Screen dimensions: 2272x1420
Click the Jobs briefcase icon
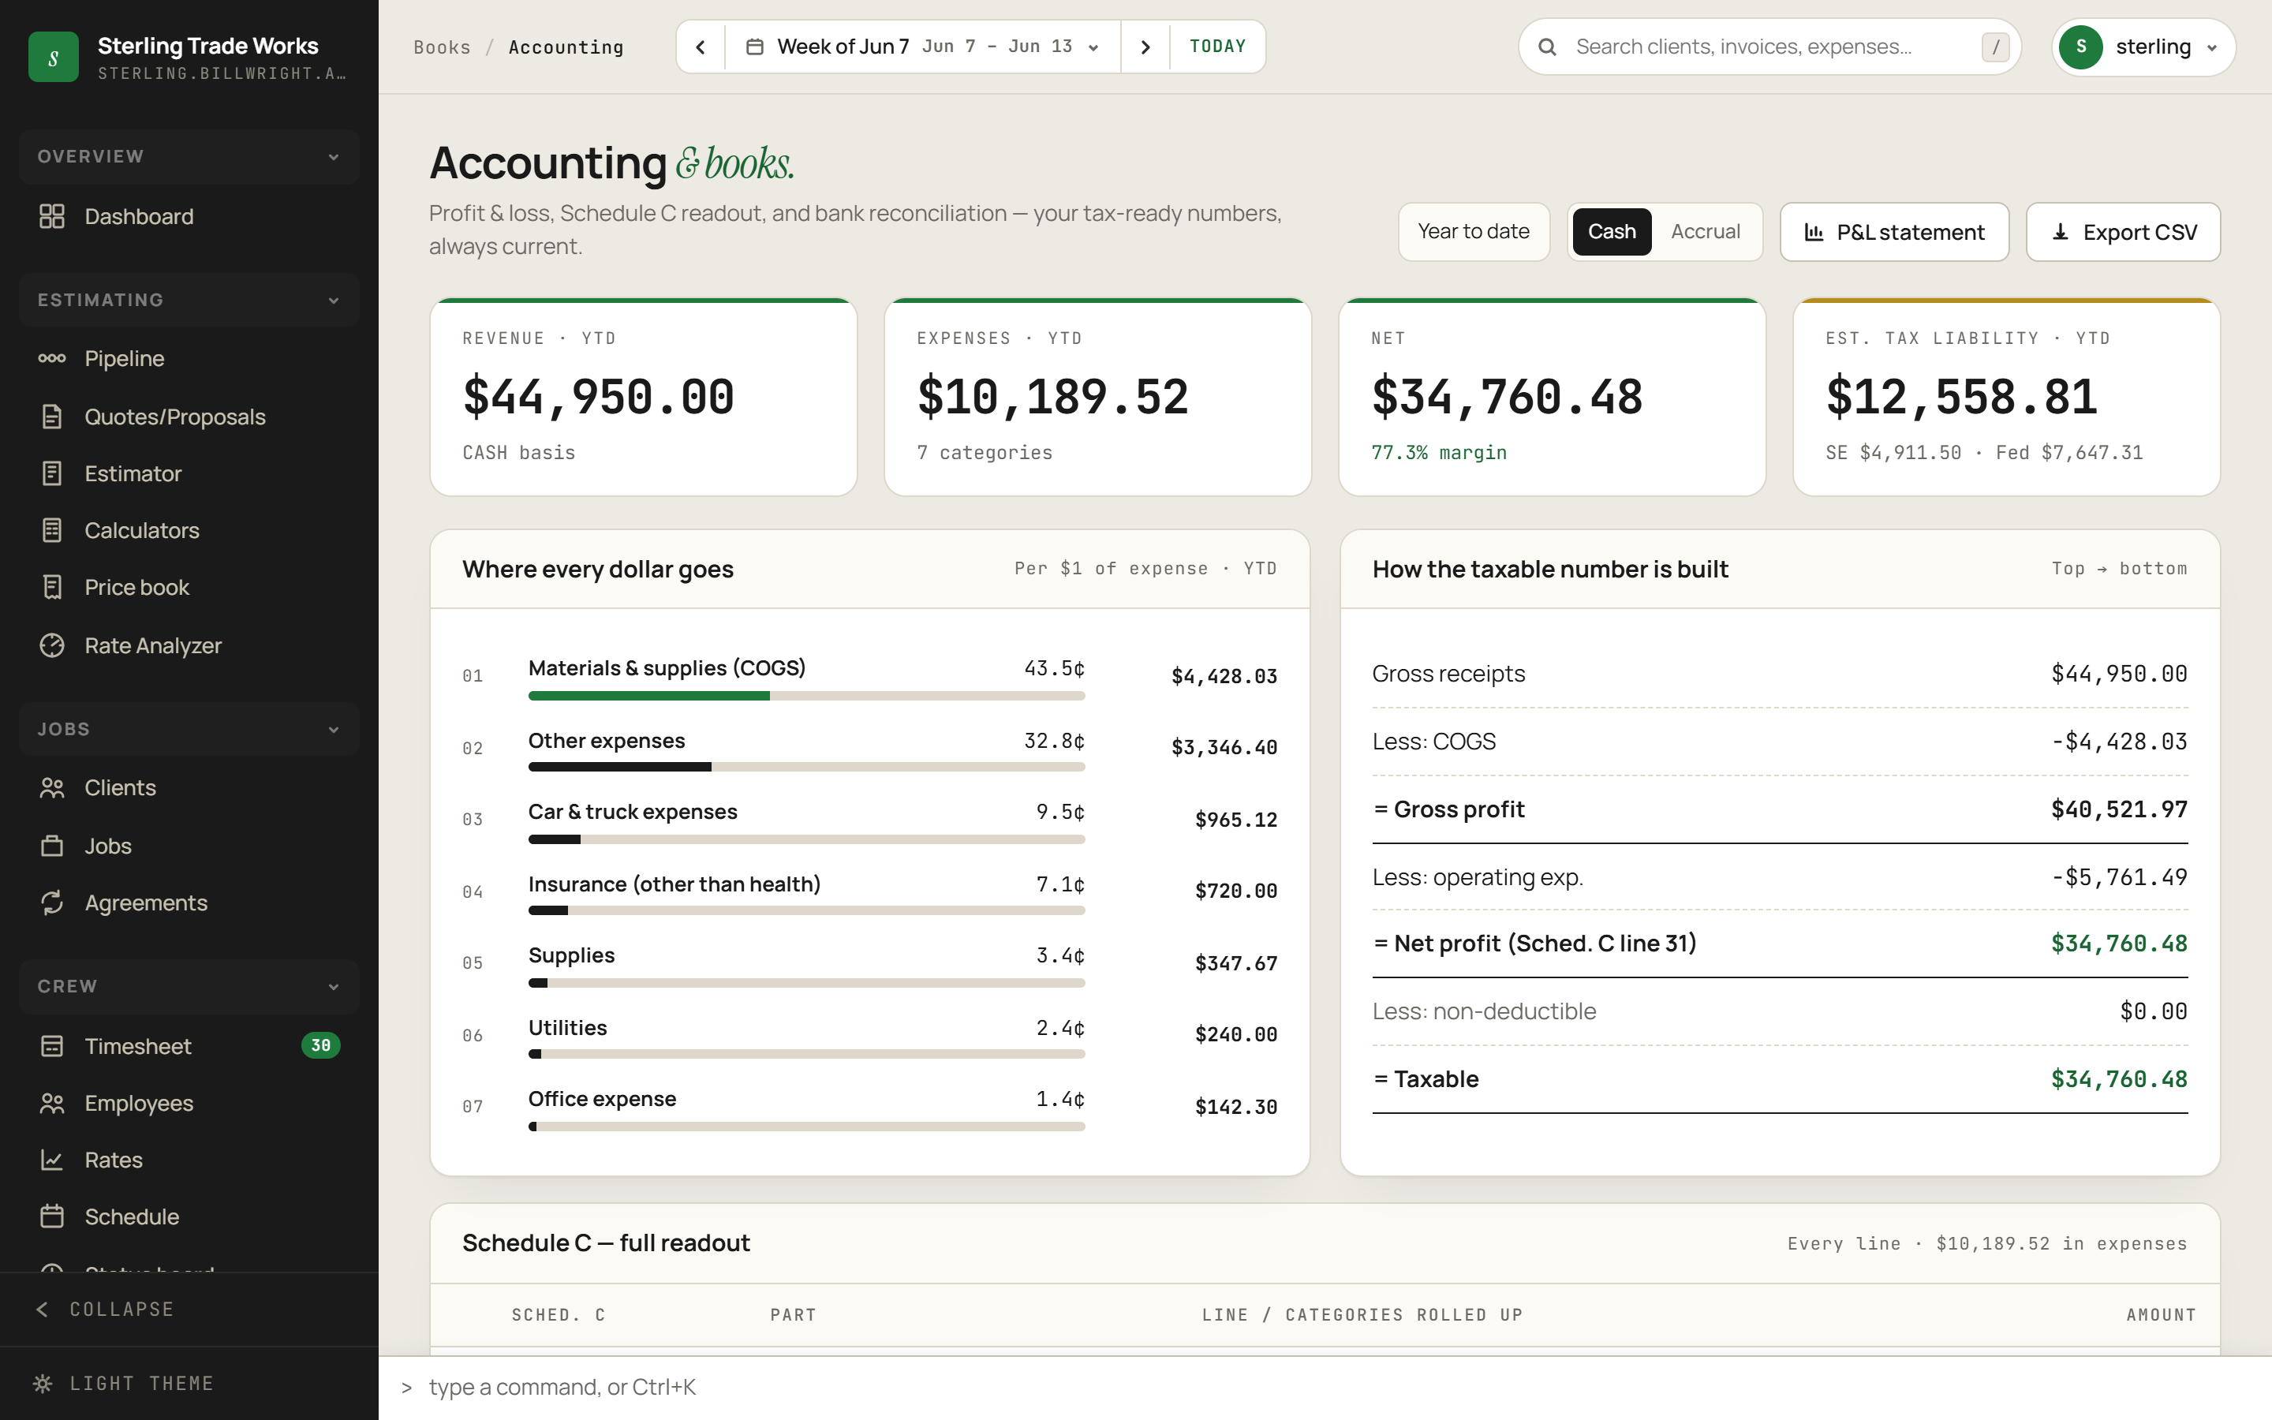click(51, 845)
